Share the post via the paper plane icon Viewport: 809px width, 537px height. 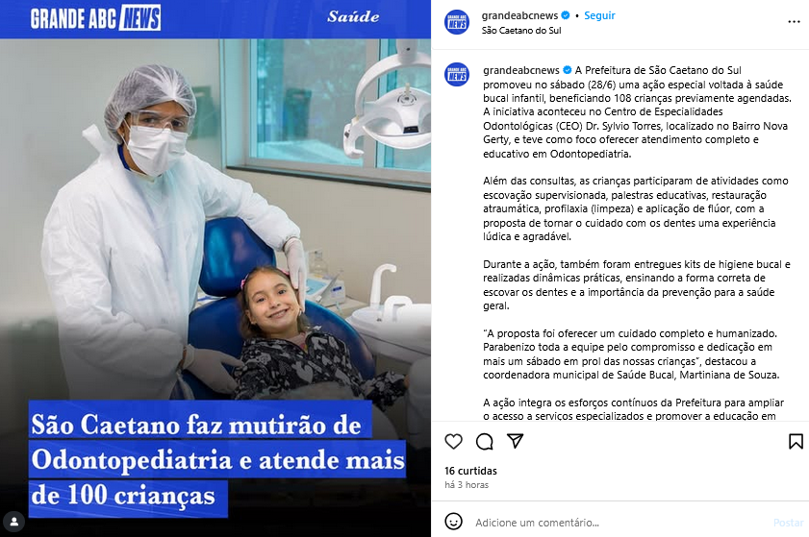(x=516, y=441)
